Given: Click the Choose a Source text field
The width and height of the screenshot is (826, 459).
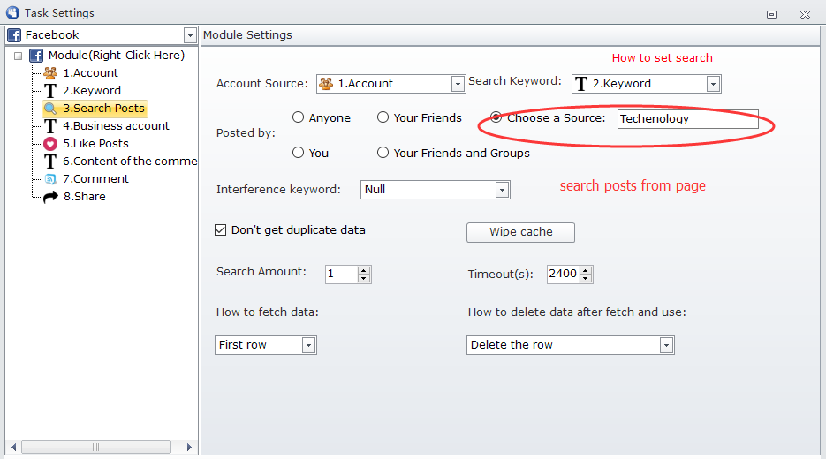Looking at the screenshot, I should pos(687,119).
